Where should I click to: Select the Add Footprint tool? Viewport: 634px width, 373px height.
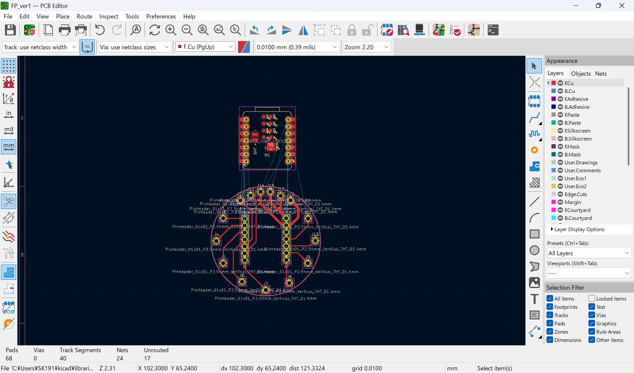pyautogui.click(x=534, y=101)
